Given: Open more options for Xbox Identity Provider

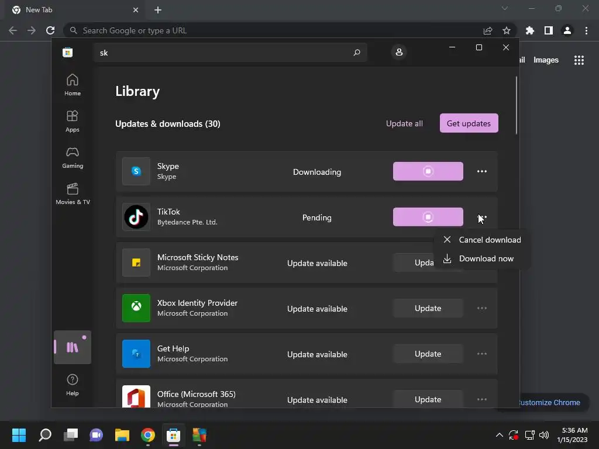Looking at the screenshot, I should (x=482, y=308).
